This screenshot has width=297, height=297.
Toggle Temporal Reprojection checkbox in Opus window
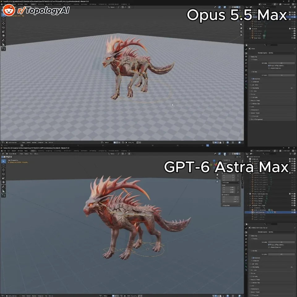(x=269, y=66)
